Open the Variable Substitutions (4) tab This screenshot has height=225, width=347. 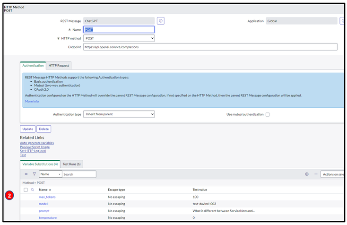pos(40,164)
